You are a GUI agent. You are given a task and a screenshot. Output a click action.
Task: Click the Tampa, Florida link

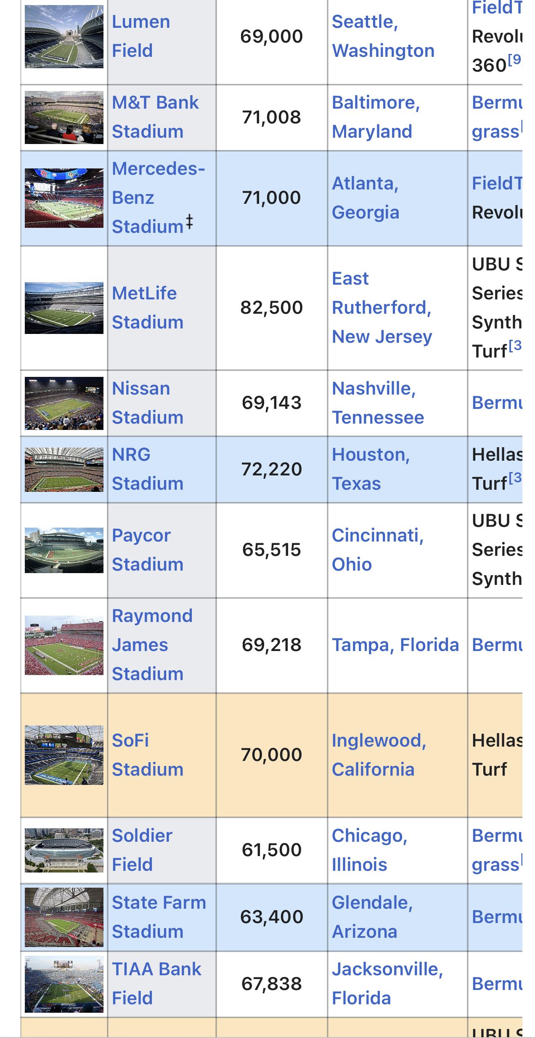point(395,645)
